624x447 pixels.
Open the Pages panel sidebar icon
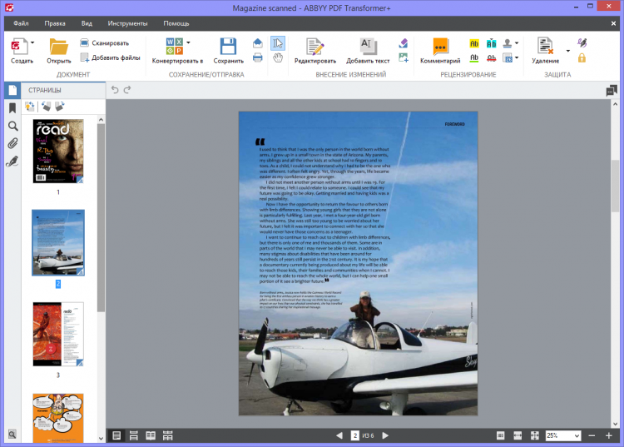click(x=12, y=91)
